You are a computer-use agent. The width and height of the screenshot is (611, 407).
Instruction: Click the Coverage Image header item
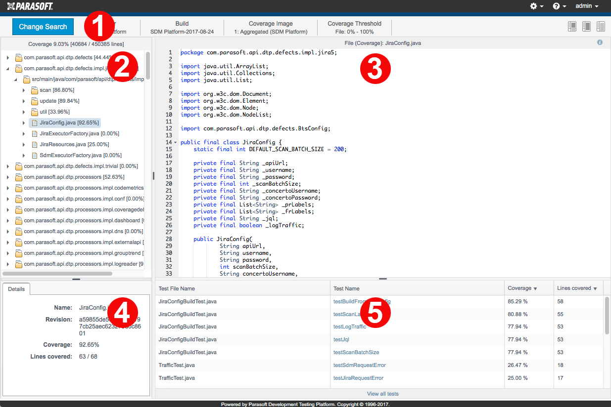[271, 27]
